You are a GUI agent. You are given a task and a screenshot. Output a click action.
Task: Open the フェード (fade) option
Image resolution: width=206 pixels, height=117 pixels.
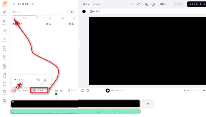pyautogui.click(x=23, y=90)
